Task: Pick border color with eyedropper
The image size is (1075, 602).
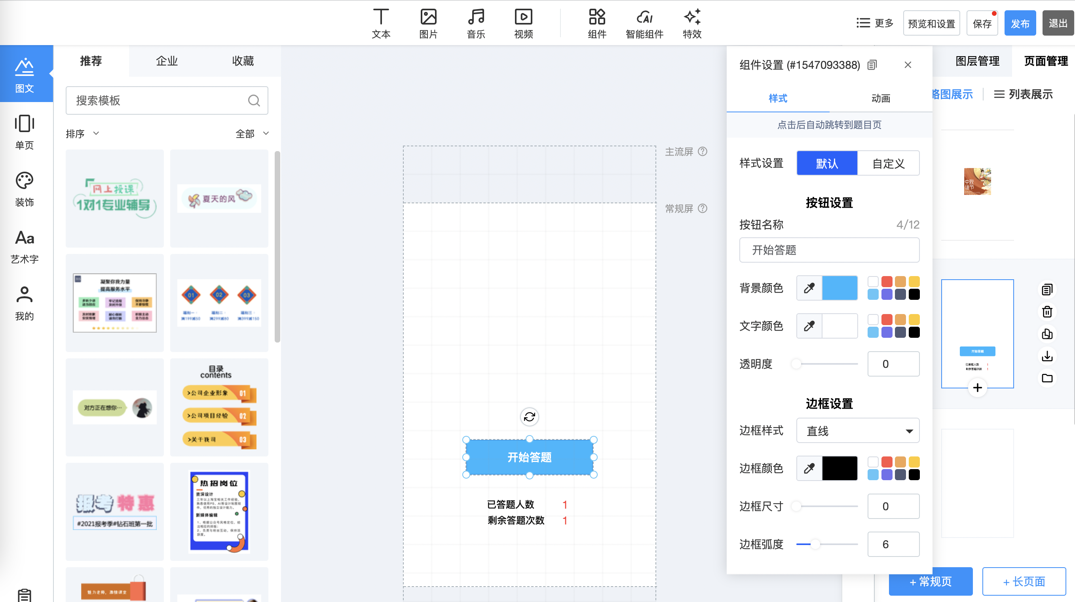Action: (809, 468)
